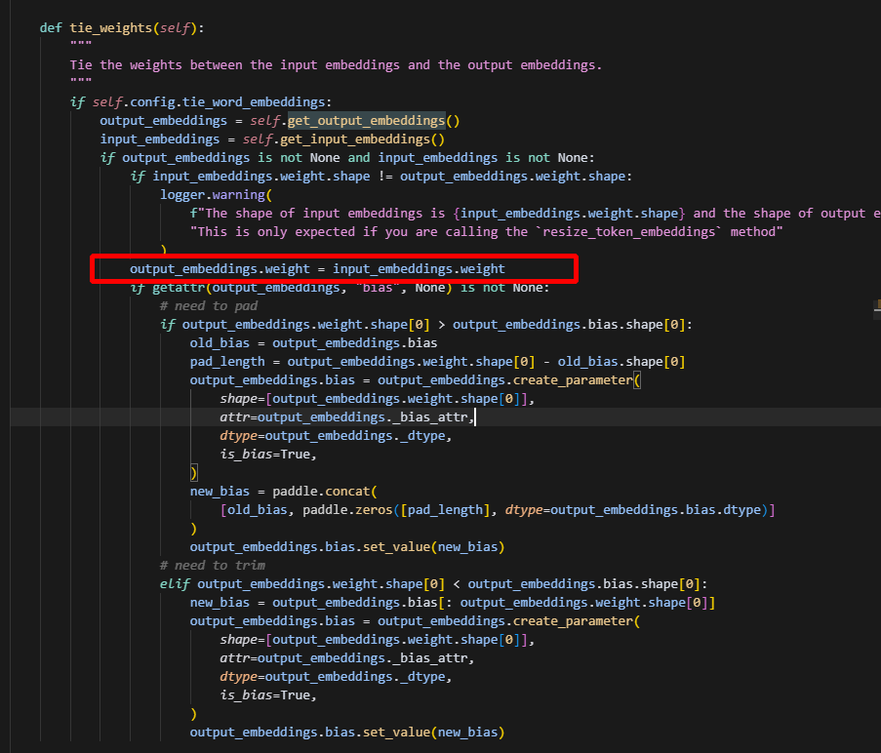881x753 pixels.
Task: Click the marker in the right scrollbar gutter
Action: point(876,305)
